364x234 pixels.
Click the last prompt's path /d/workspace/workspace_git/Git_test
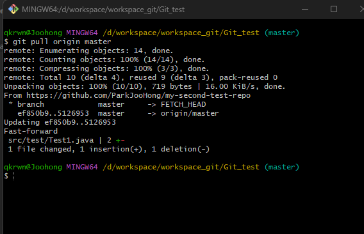[181, 167]
